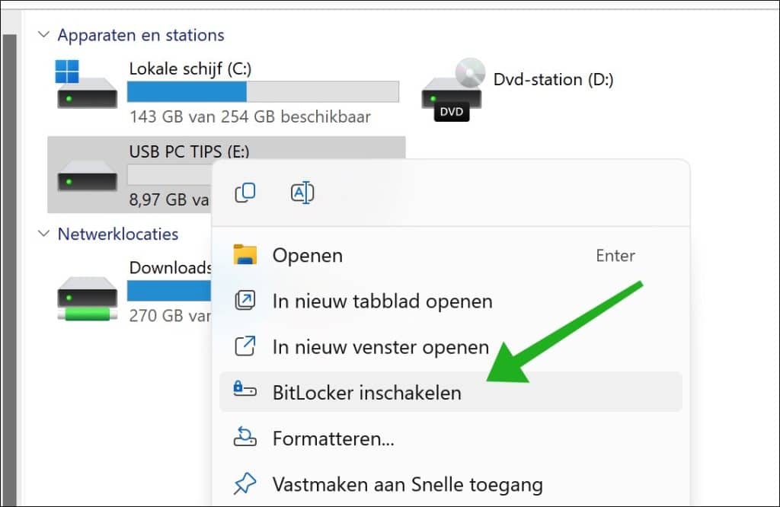Click the Copy icon in context menu
The height and width of the screenshot is (507, 780).
[245, 193]
